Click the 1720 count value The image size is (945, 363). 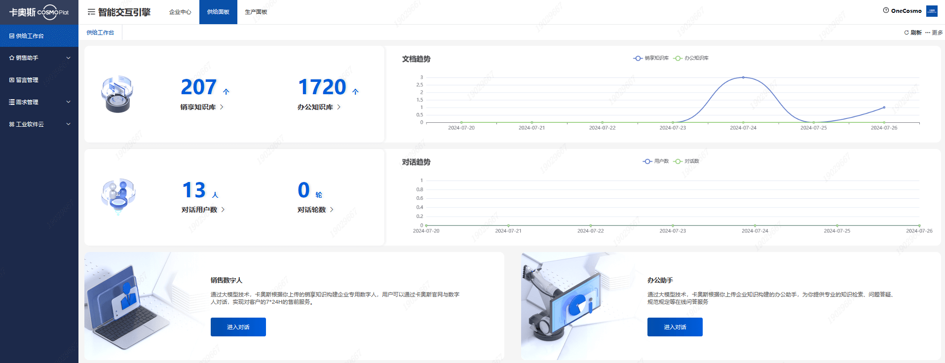[322, 87]
